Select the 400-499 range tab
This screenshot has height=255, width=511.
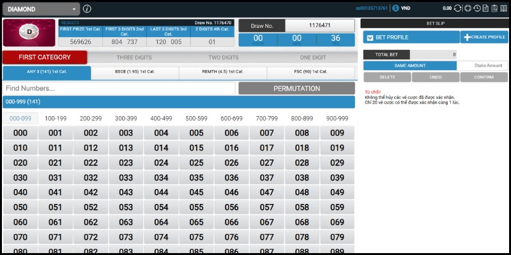[x=161, y=119]
